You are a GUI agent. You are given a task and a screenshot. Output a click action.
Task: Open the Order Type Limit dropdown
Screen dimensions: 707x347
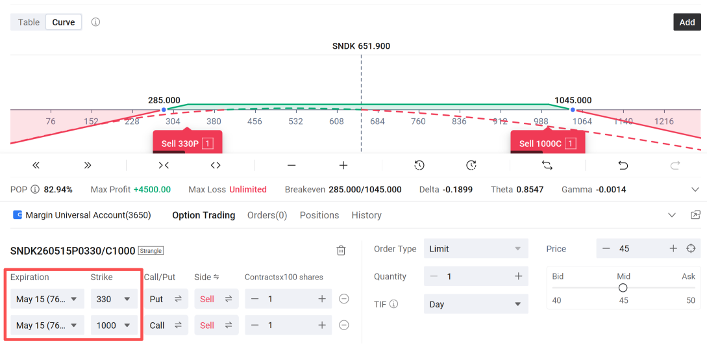[476, 249]
